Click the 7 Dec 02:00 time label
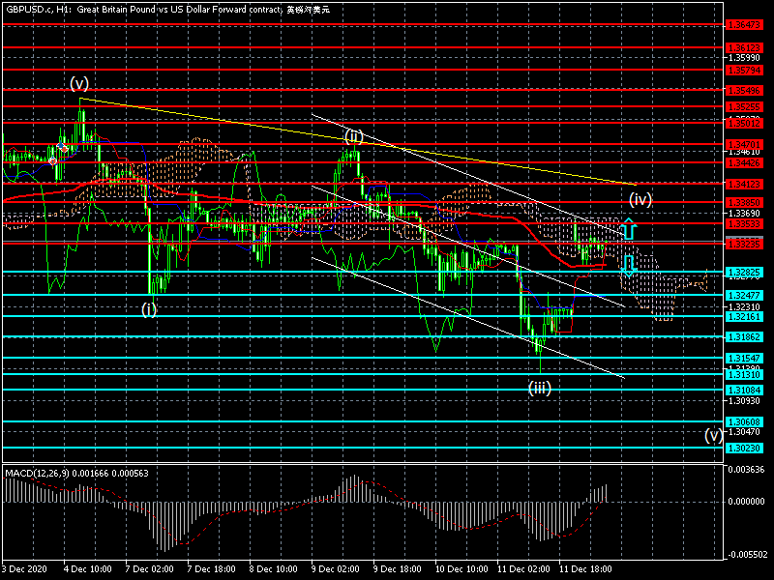This screenshot has height=580, width=774. [x=150, y=568]
